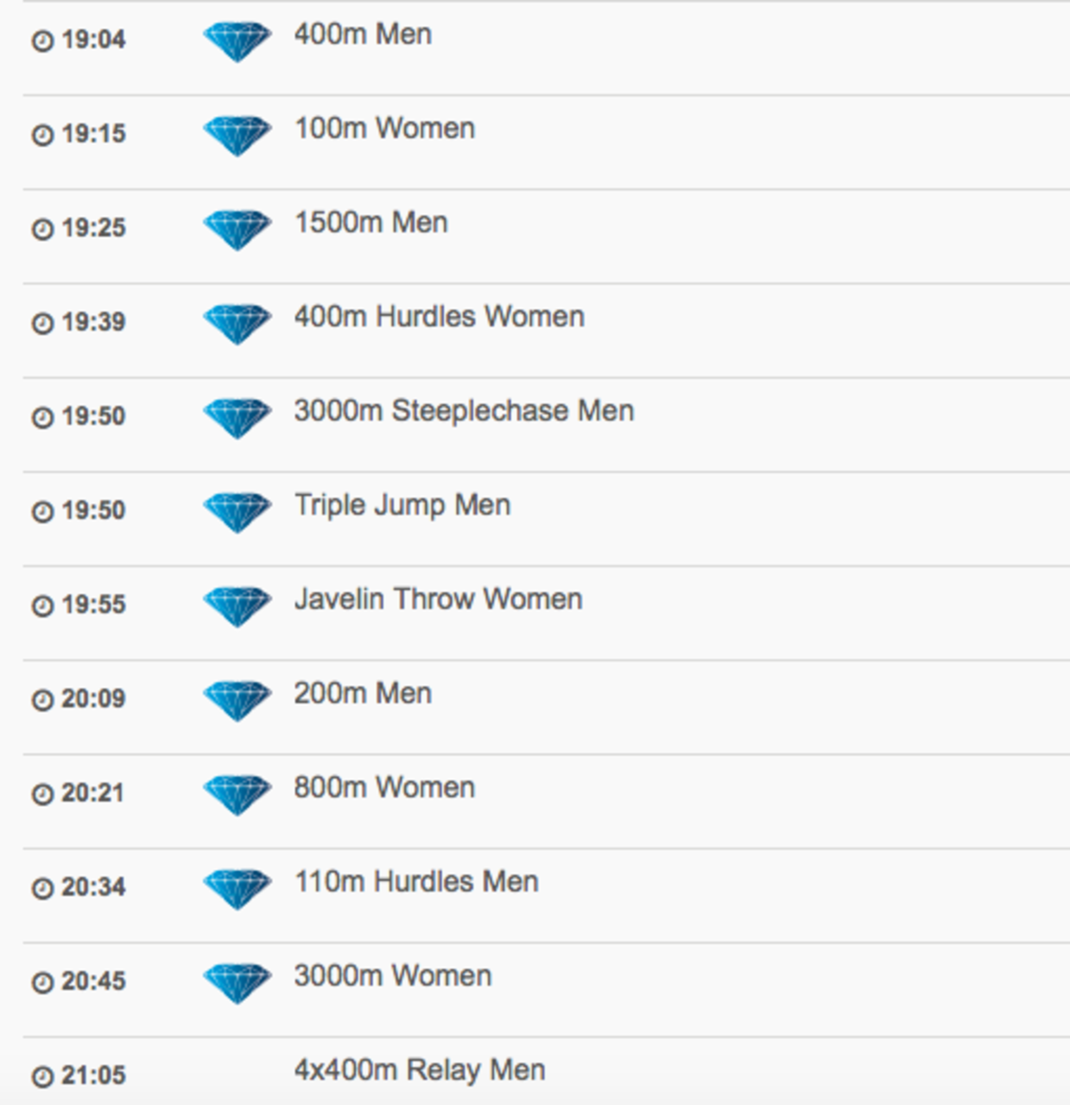Click the clock icon beside 19:04

pyautogui.click(x=42, y=41)
